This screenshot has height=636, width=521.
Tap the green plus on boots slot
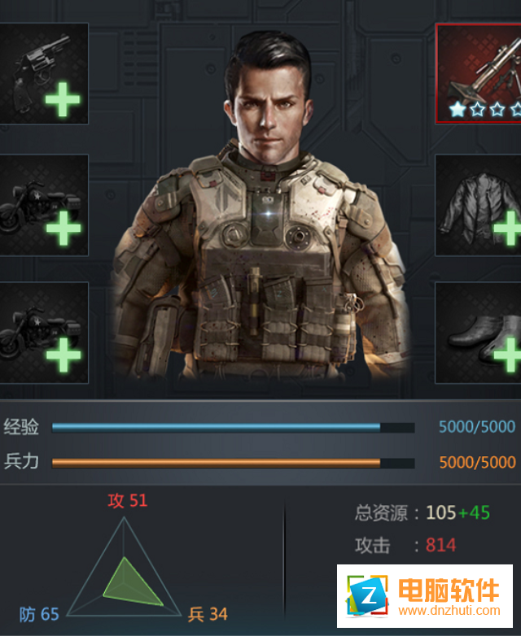click(508, 355)
